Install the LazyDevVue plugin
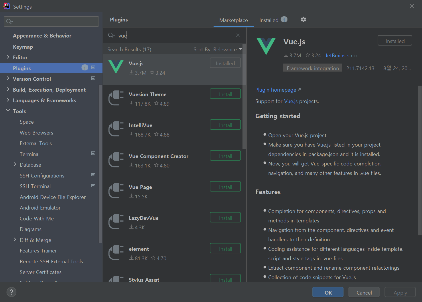The image size is (422, 302). point(225,218)
